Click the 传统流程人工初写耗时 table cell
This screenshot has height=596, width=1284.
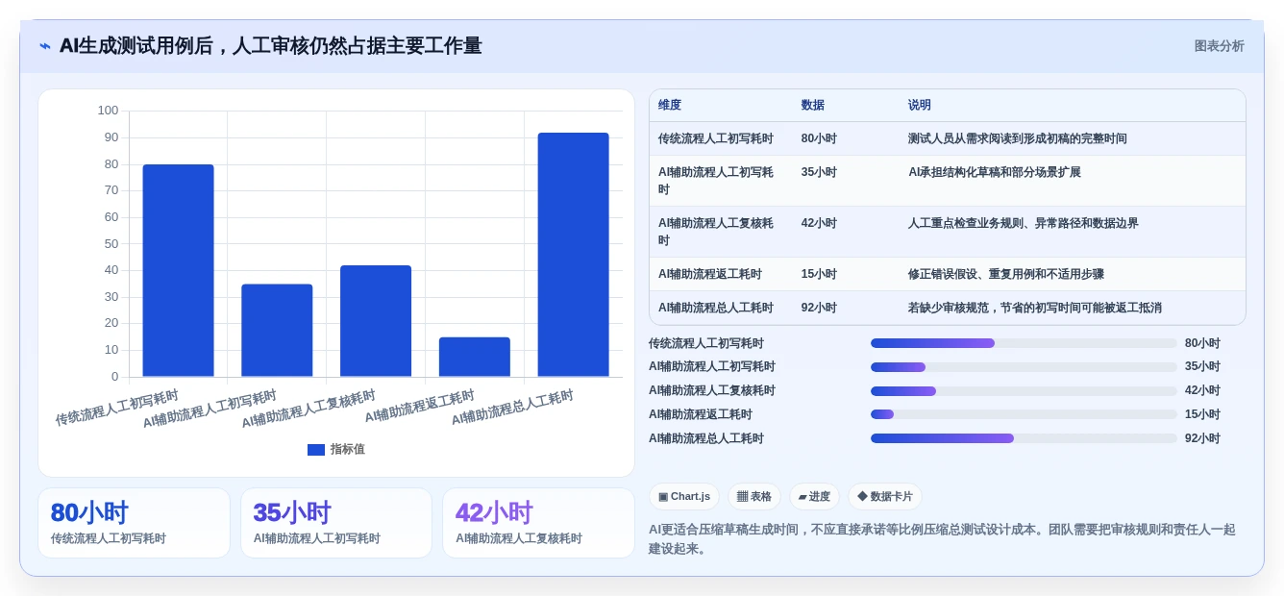(x=716, y=138)
